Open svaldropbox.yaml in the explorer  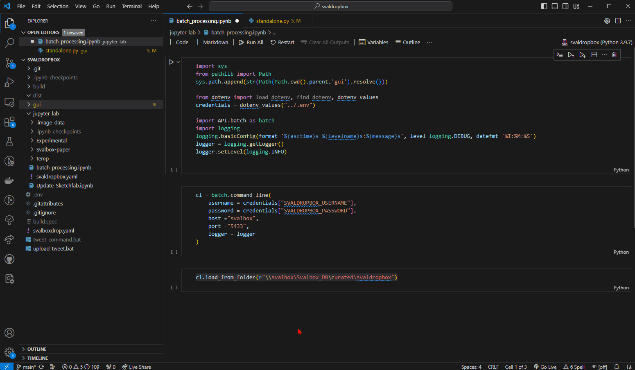91,177
